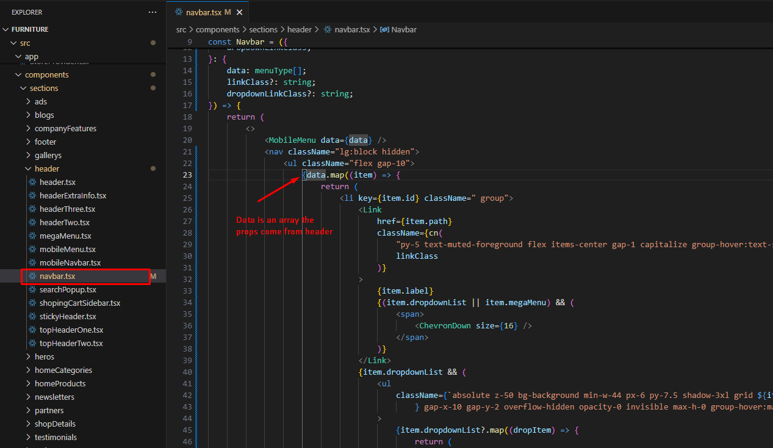The image size is (773, 448).
Task: Click the megaMenu.tsx file icon
Action: [33, 236]
